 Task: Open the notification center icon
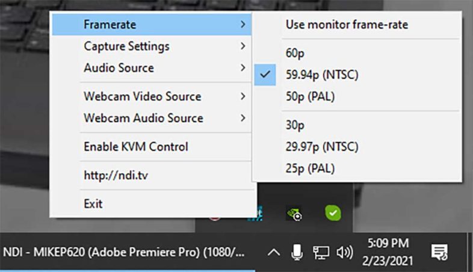tap(439, 252)
